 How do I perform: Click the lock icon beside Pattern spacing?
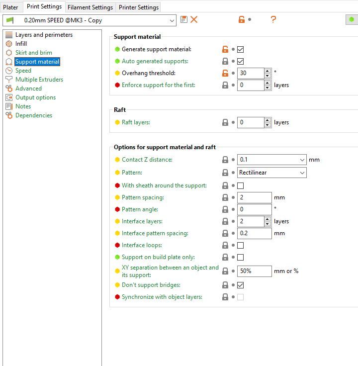[x=225, y=197]
